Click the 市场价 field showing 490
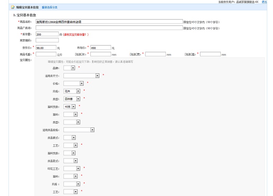Image resolution: width=273 pixels, height=196 pixels. (x=100, y=48)
